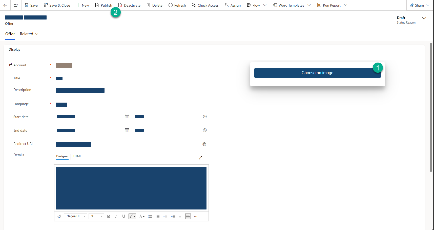This screenshot has width=434, height=230.
Task: Click the back arrow icon
Action: tap(5, 5)
